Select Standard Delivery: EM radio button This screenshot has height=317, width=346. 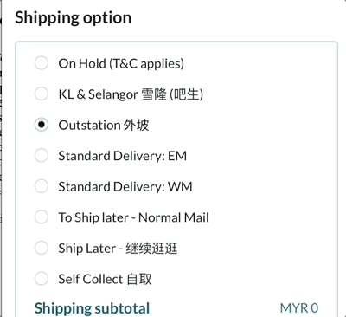pos(42,155)
